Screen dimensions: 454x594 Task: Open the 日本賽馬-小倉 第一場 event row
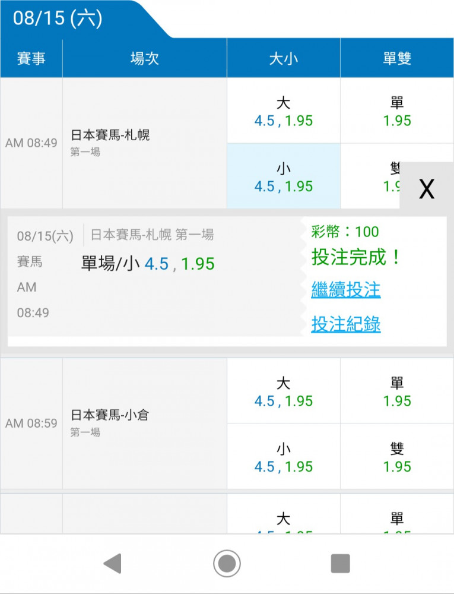(145, 424)
